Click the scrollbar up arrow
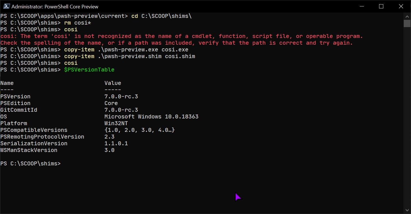The width and height of the screenshot is (411, 214). [x=407, y=16]
